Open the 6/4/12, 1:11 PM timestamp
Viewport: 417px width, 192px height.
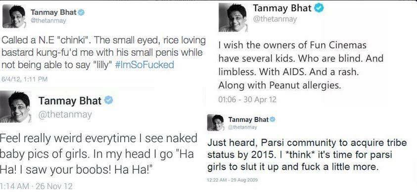click(x=24, y=79)
